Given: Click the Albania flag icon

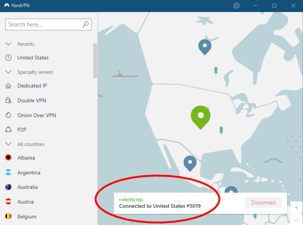Looking at the screenshot, I should [x=8, y=157].
